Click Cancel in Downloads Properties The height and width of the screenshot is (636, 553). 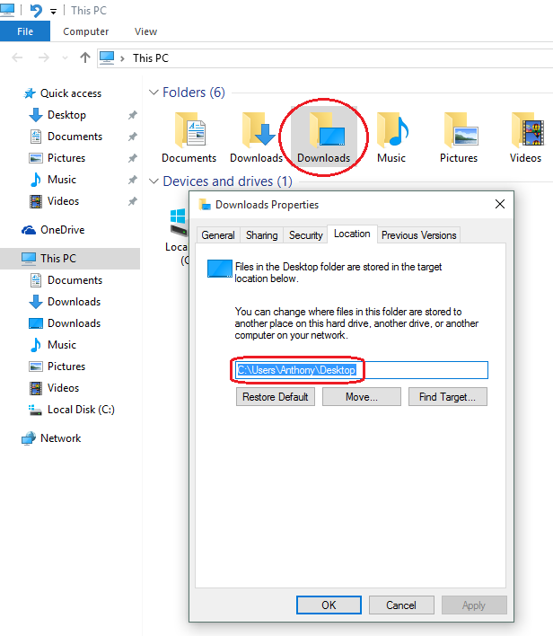(401, 605)
